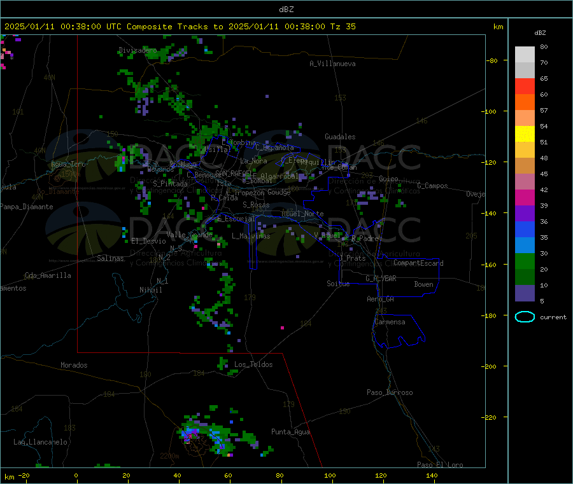Screen dimensions: 573x484
Task: Click the Los_Toldos label
Action: pyautogui.click(x=253, y=364)
